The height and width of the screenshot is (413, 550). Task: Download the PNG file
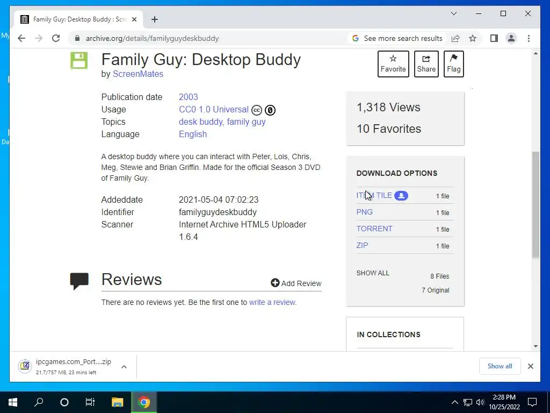click(365, 212)
